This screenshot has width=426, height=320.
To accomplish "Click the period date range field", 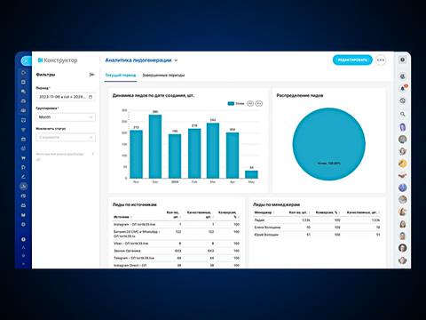I will click(66, 97).
